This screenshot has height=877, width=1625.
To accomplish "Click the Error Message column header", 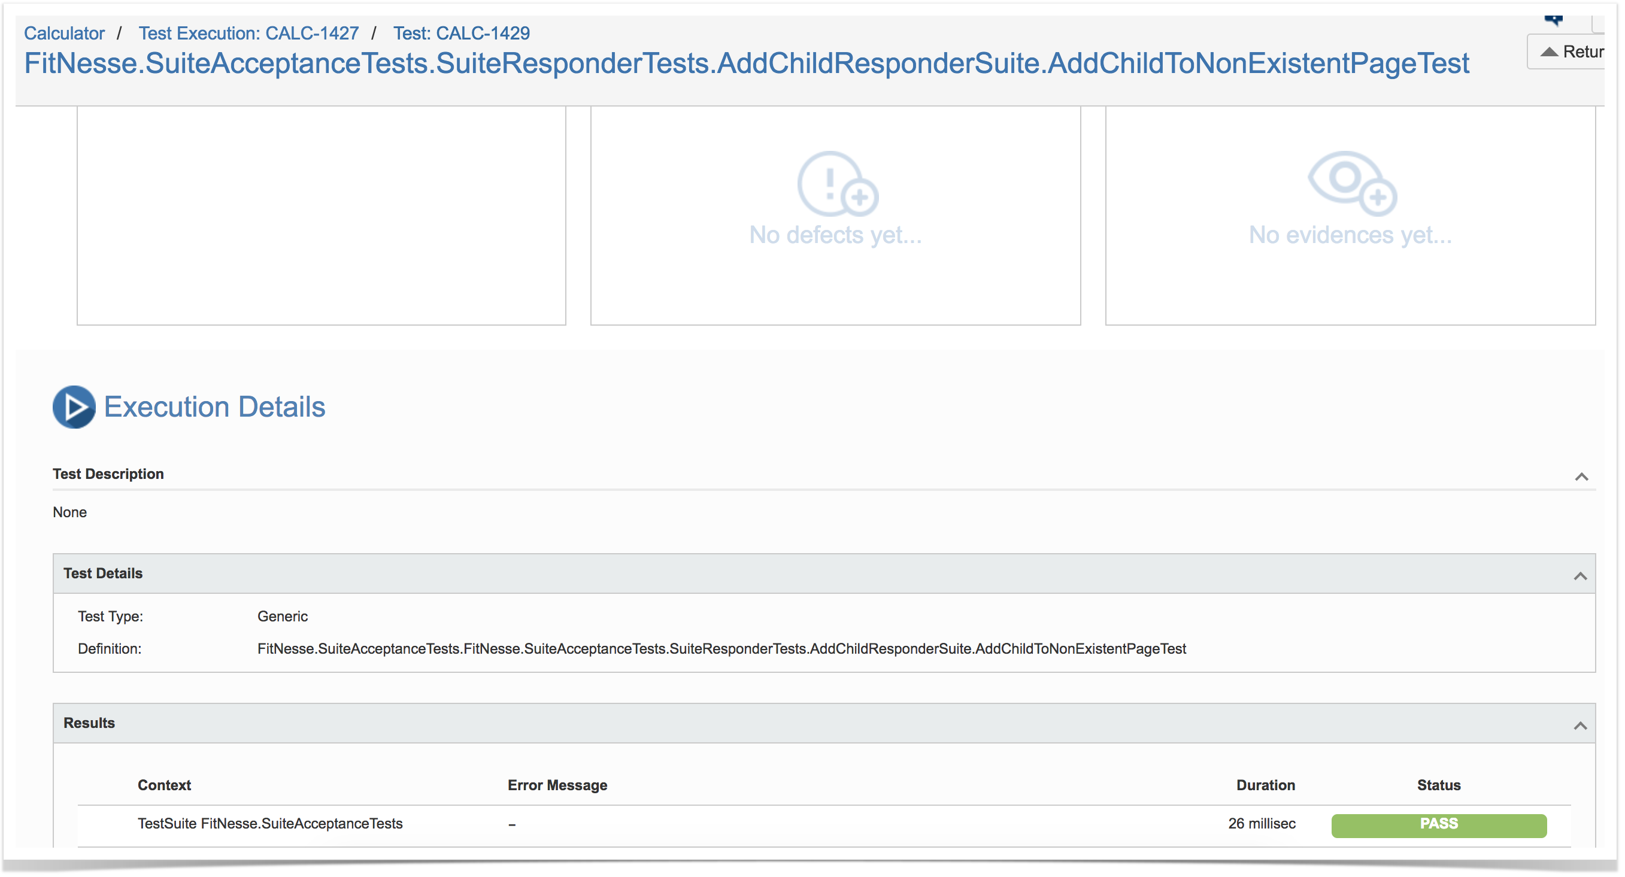I will click(x=557, y=785).
